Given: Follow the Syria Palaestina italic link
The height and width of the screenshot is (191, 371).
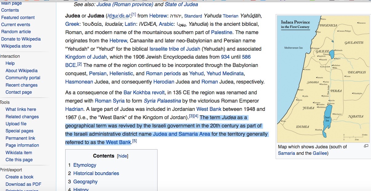Looking at the screenshot, I should (162, 101).
